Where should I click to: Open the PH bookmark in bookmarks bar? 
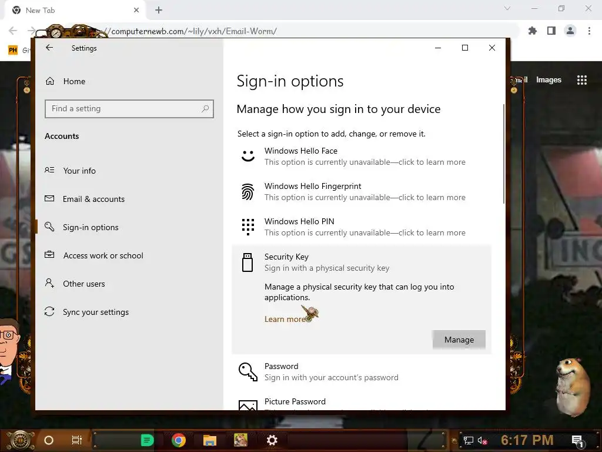(x=13, y=50)
